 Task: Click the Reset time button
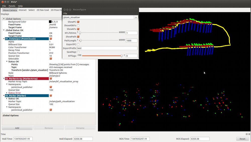242,139
